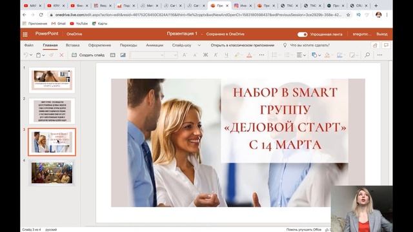
Task: Open the Слайд-шоу tab
Action: [181, 45]
